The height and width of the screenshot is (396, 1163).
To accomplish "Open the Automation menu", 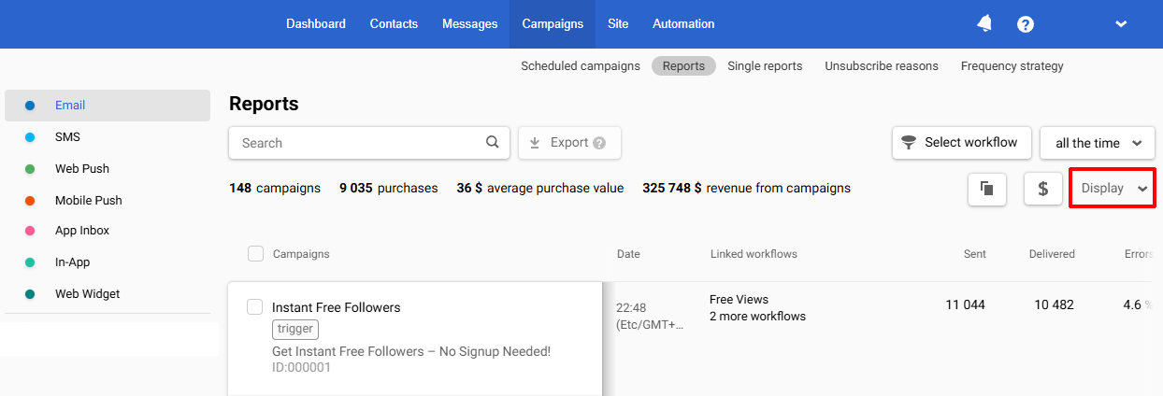I will click(683, 24).
